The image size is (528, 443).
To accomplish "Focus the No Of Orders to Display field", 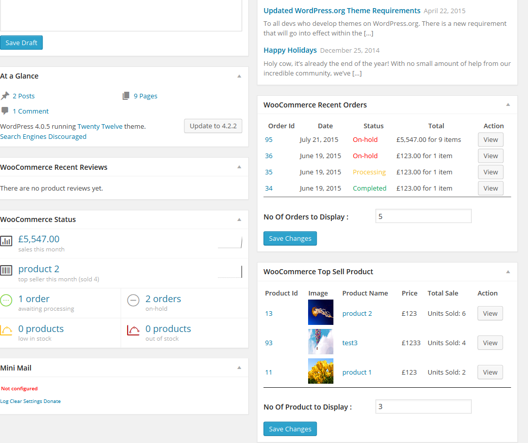I will [x=423, y=216].
